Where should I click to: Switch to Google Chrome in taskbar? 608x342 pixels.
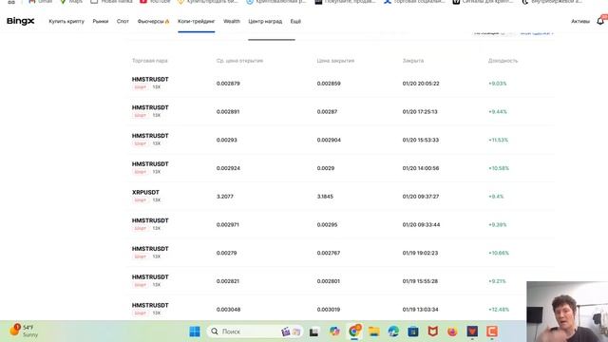point(354,332)
